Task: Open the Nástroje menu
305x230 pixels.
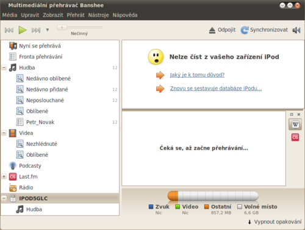Action: (98, 15)
